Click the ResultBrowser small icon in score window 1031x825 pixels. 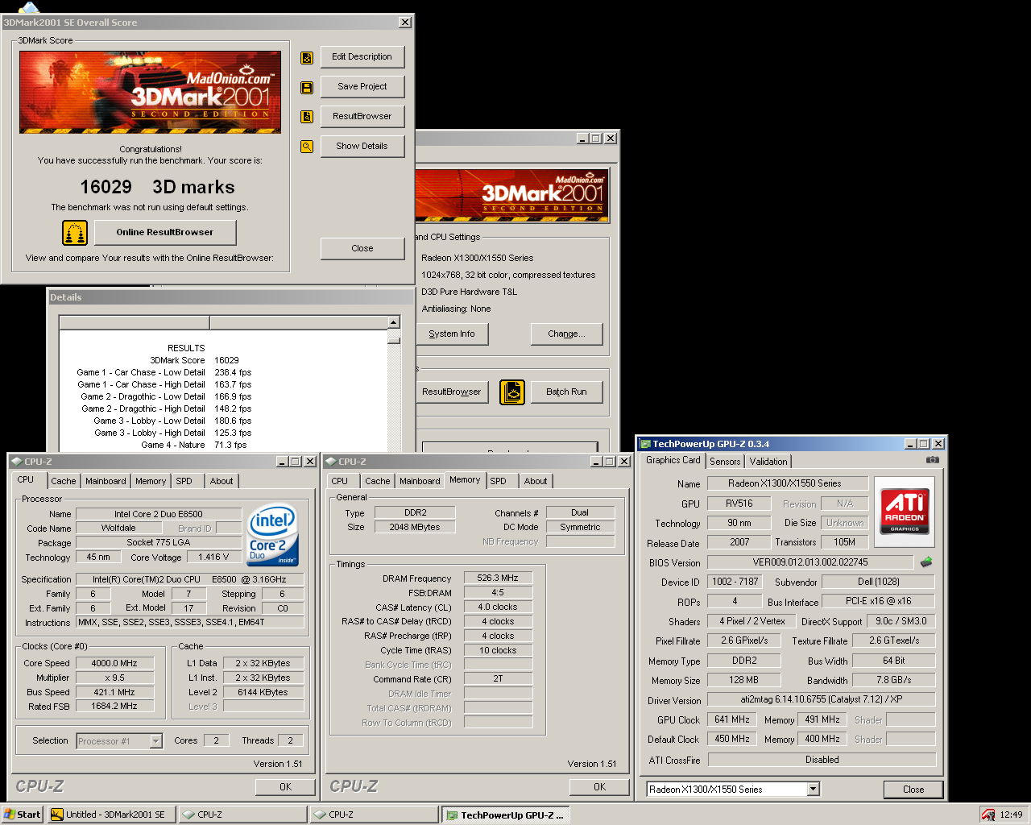point(307,117)
